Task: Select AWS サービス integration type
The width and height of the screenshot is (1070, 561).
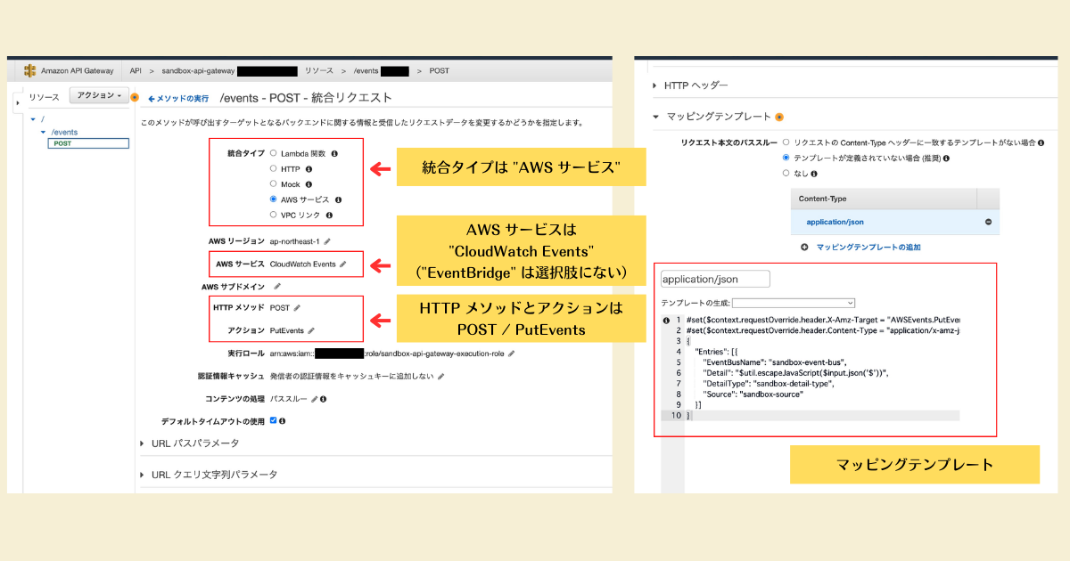Action: (x=273, y=199)
